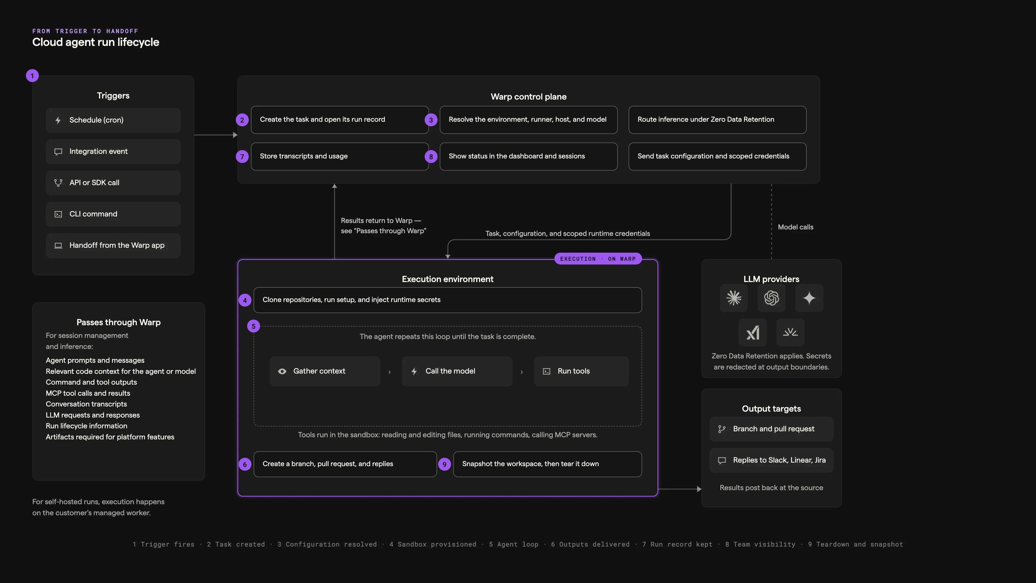Click the Gather context step card
The height and width of the screenshot is (583, 1036).
pos(325,371)
